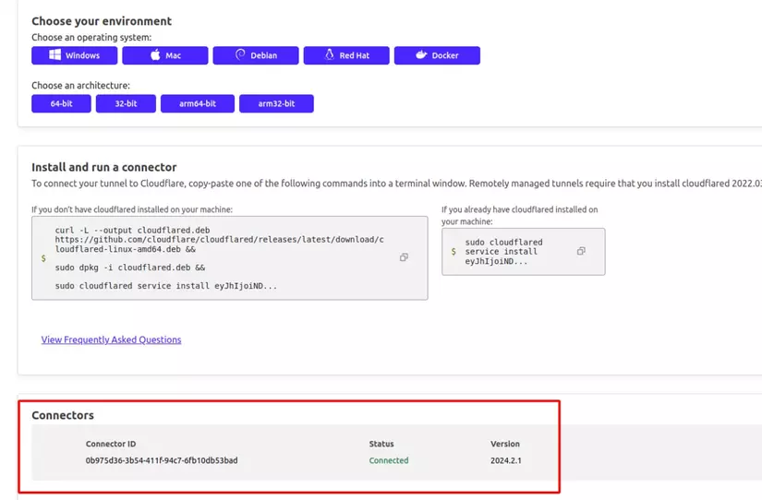Image resolution: width=762 pixels, height=500 pixels.
Task: Click the Debian swirl icon
Action: 240,54
